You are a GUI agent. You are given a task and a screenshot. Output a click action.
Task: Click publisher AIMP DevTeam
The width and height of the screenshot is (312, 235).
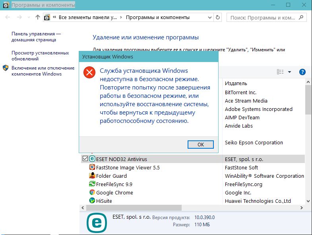pos(242,118)
